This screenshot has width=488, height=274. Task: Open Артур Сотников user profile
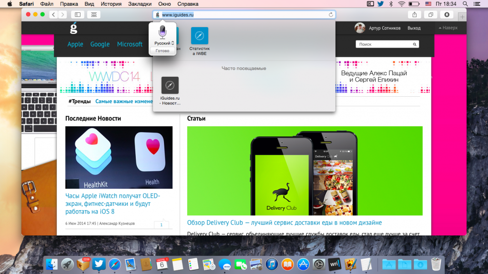(x=377, y=28)
